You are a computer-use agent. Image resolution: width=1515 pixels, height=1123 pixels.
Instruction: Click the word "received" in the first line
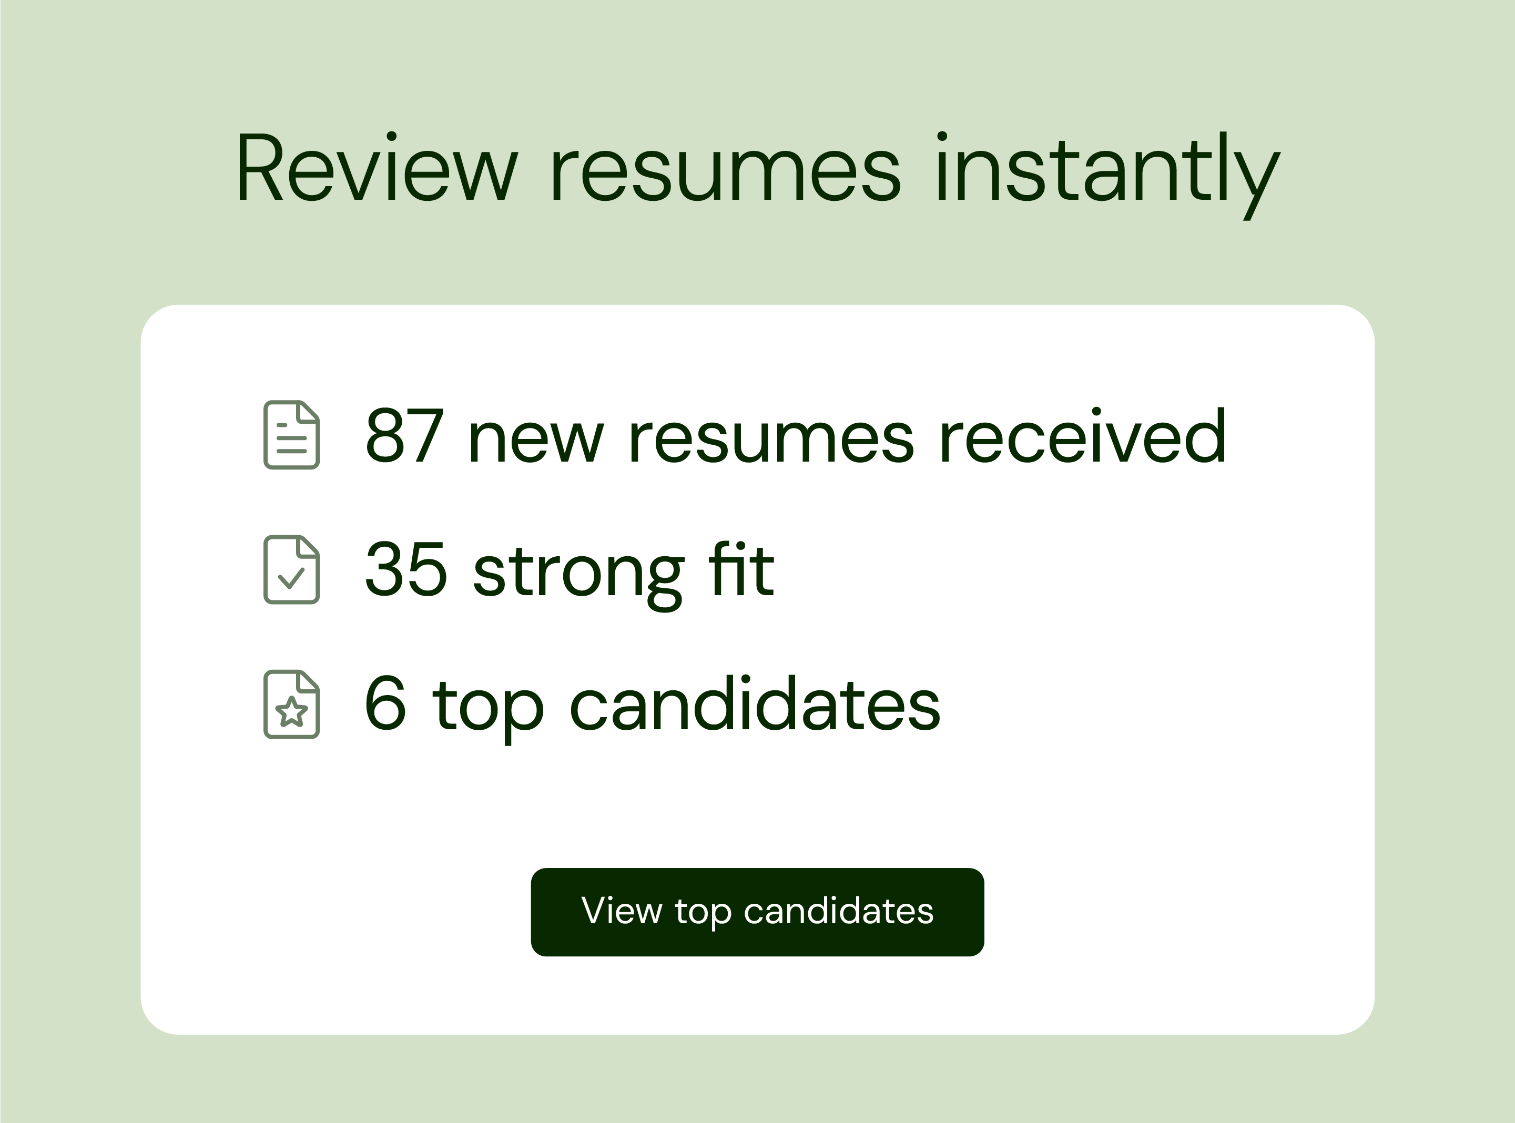(x=1083, y=436)
